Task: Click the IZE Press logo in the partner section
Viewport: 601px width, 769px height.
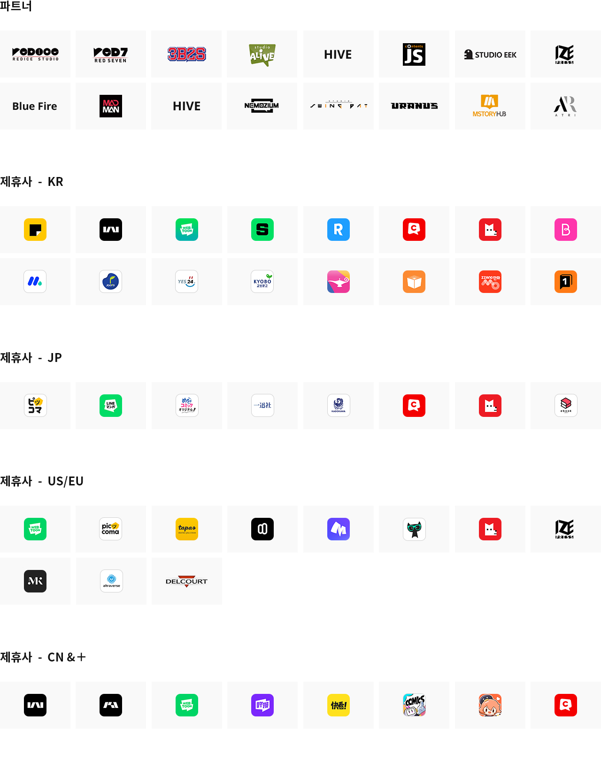Action: [x=565, y=54]
